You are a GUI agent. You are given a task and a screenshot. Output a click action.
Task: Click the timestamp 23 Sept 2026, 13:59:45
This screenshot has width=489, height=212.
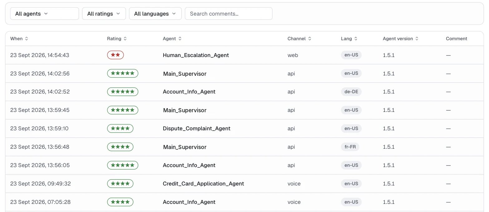point(40,110)
